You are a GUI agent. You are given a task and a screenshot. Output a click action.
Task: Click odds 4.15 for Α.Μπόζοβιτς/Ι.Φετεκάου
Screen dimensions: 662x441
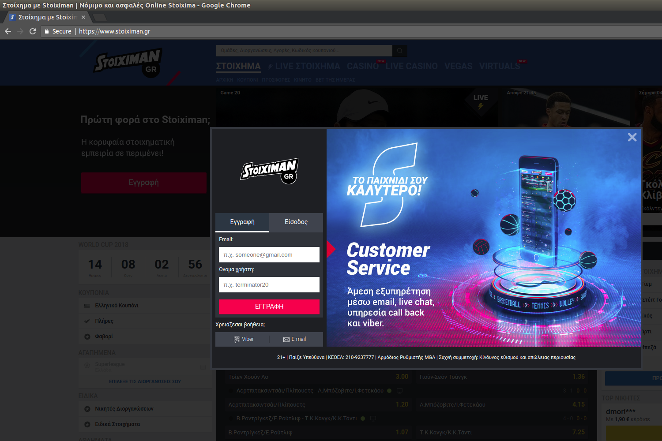579,404
